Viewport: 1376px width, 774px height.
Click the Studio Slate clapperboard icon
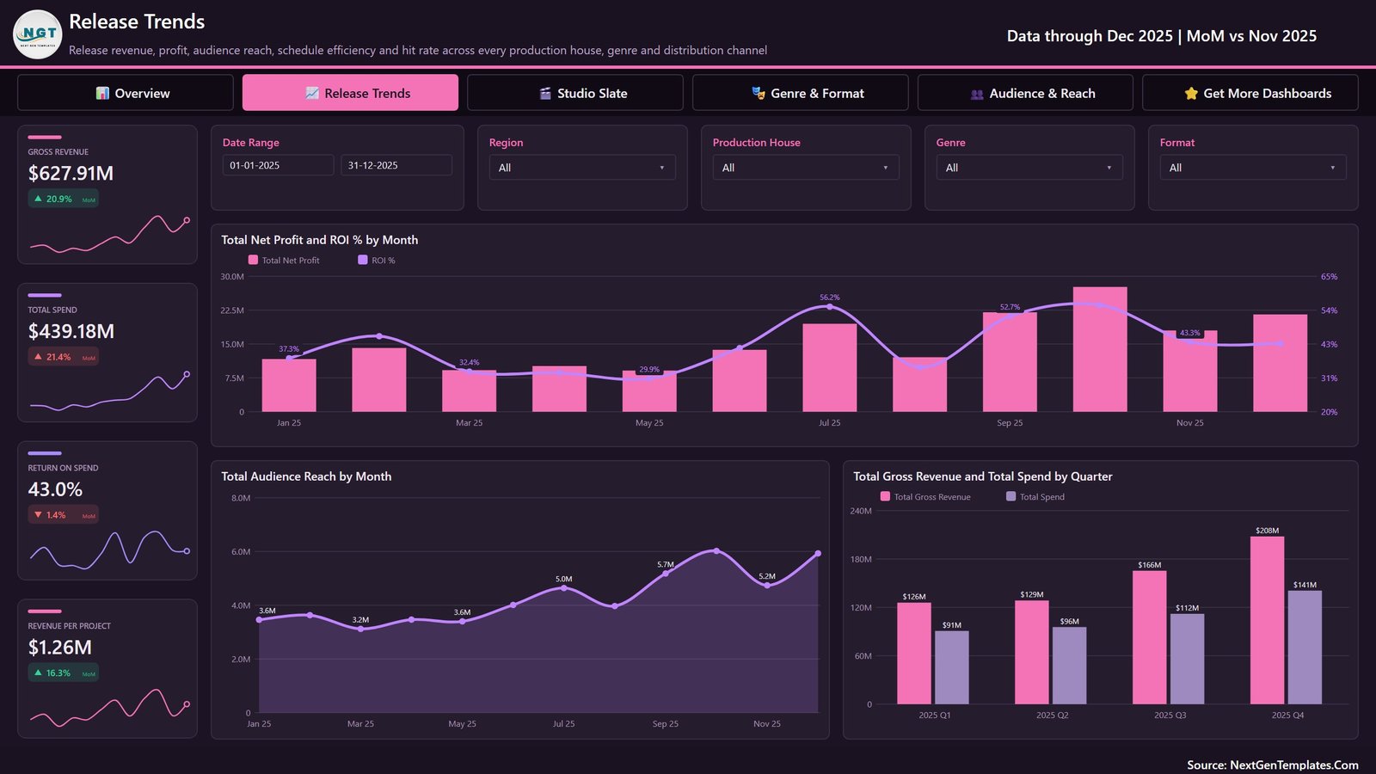tap(545, 93)
